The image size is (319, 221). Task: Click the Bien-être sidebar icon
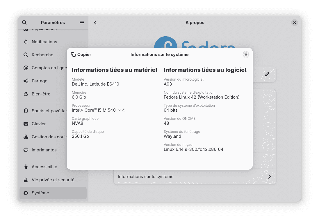(26, 94)
